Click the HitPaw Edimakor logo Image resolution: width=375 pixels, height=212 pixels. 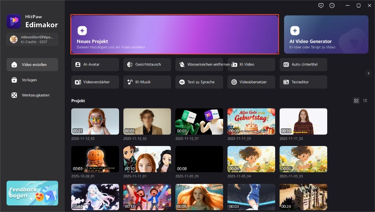pyautogui.click(x=14, y=21)
